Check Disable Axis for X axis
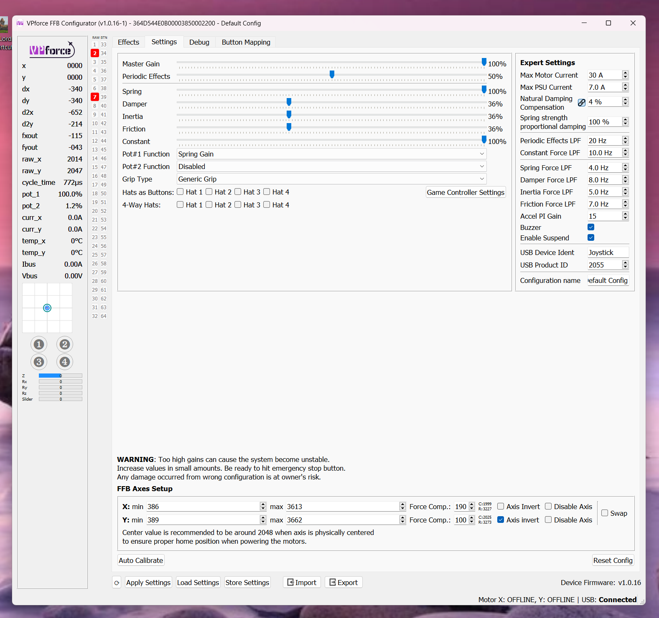This screenshot has width=659, height=618. coord(548,507)
